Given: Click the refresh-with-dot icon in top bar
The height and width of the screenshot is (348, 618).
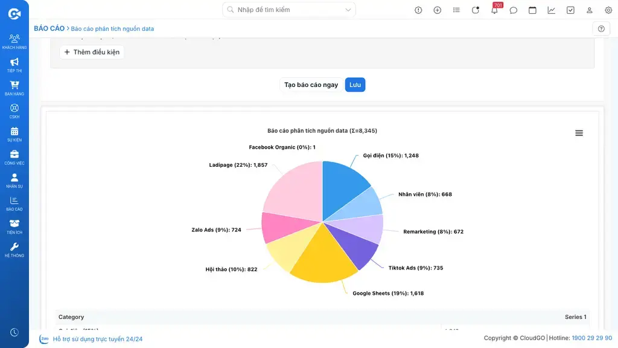Looking at the screenshot, I should (476, 10).
